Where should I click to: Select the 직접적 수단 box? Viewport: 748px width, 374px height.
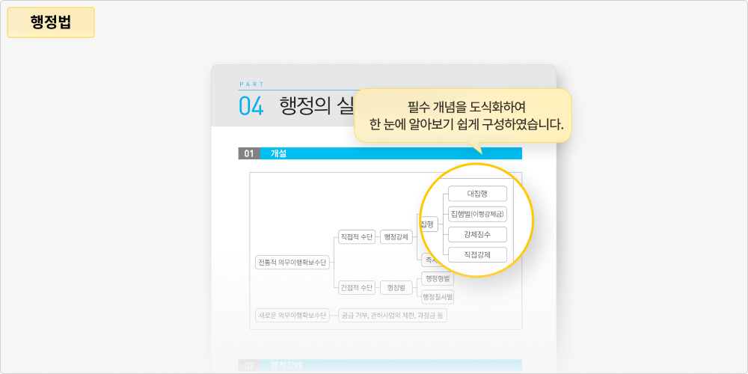pyautogui.click(x=356, y=237)
